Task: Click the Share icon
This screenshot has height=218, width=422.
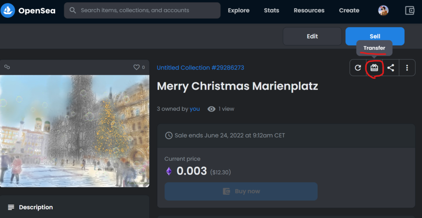Action: point(391,68)
